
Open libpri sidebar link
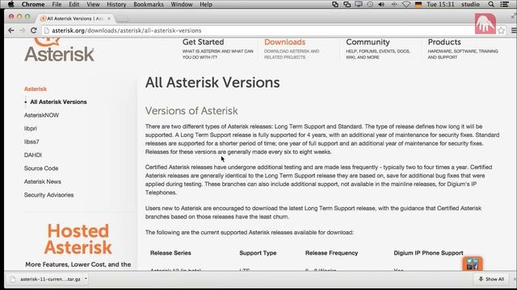pos(31,129)
